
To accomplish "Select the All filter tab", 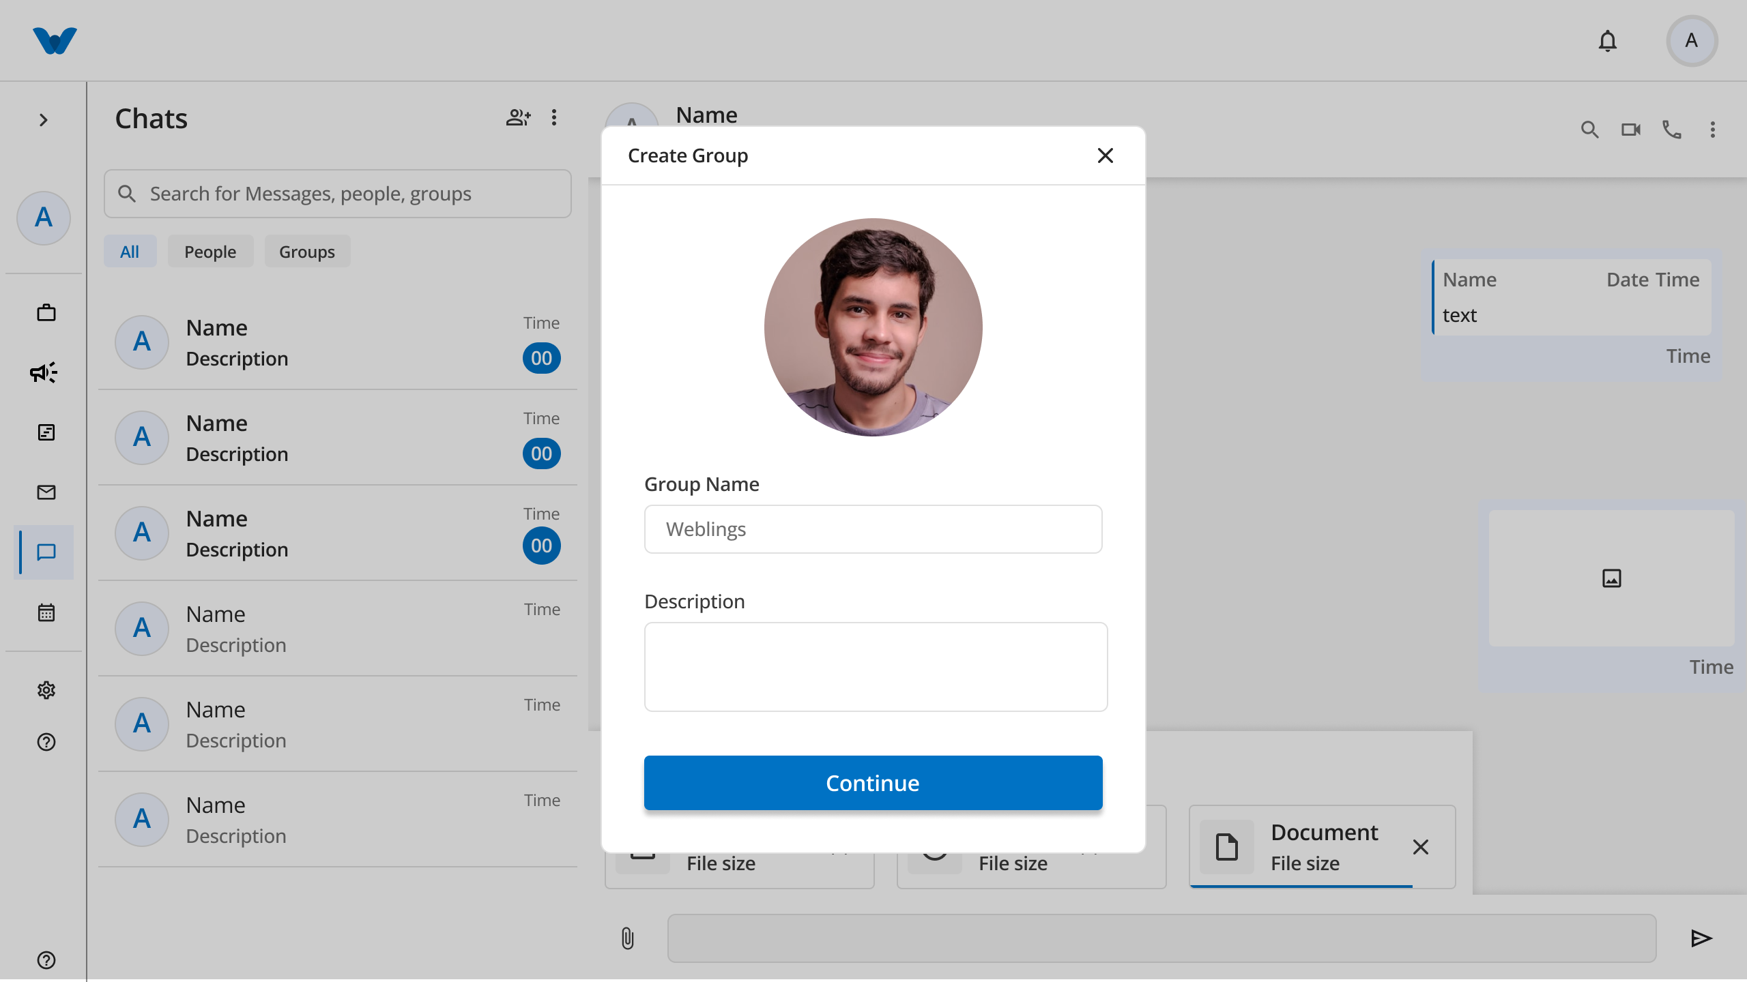I will [x=130, y=252].
